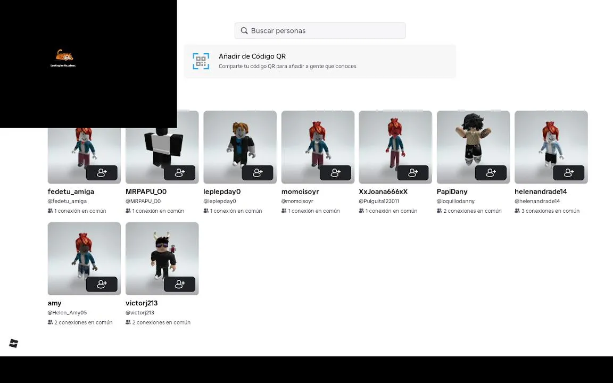This screenshot has height=383, width=613.
Task: Click the display name helenandrade14
Action: pos(541,191)
